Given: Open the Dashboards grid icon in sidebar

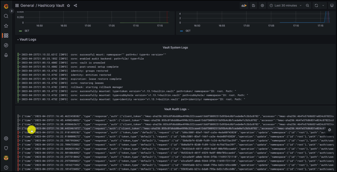Looking at the screenshot, I should 6,36.
